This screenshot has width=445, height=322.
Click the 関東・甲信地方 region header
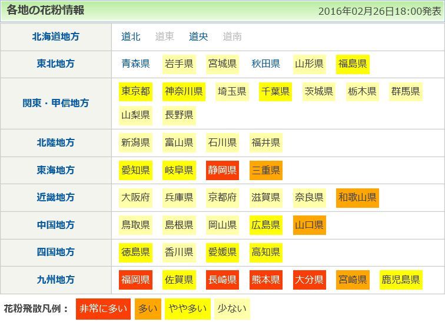(56, 103)
